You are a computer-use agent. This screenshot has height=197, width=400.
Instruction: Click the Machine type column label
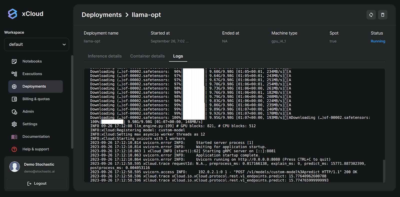(x=284, y=33)
